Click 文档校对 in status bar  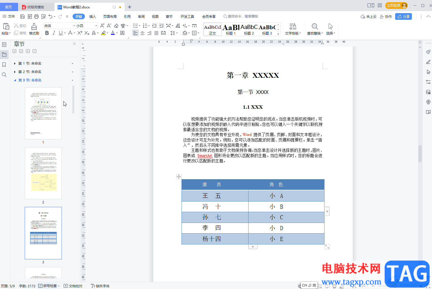click(73, 286)
